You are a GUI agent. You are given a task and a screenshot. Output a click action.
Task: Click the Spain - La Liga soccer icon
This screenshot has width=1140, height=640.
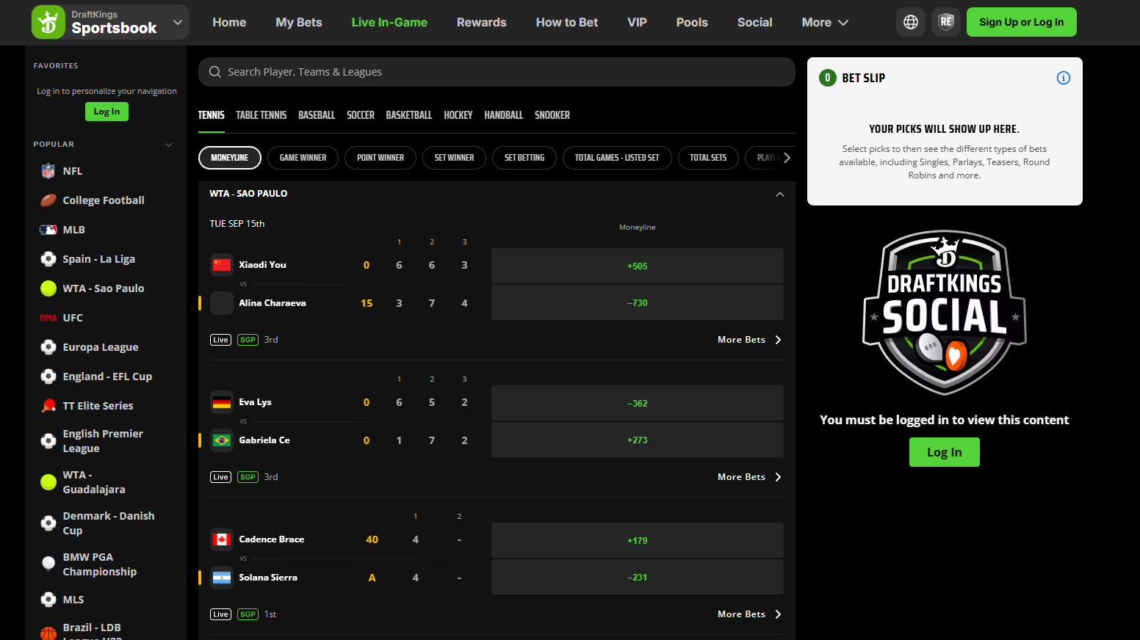click(x=48, y=259)
